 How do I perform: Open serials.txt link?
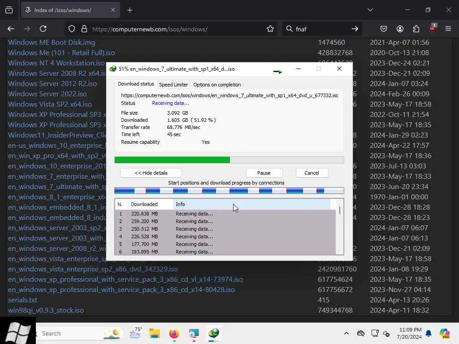[x=22, y=300]
